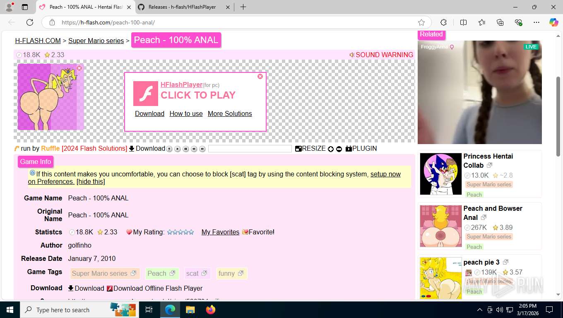Open the Collections icon
The height and width of the screenshot is (318, 563).
(500, 22)
